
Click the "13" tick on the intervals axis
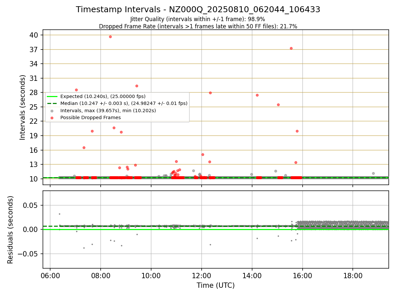click(x=34, y=164)
